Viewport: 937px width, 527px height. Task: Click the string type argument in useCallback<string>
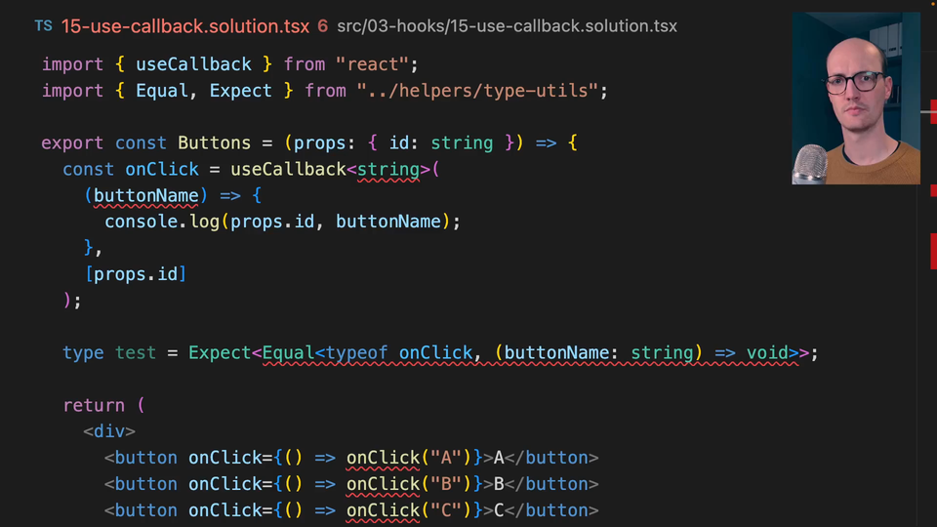point(388,170)
